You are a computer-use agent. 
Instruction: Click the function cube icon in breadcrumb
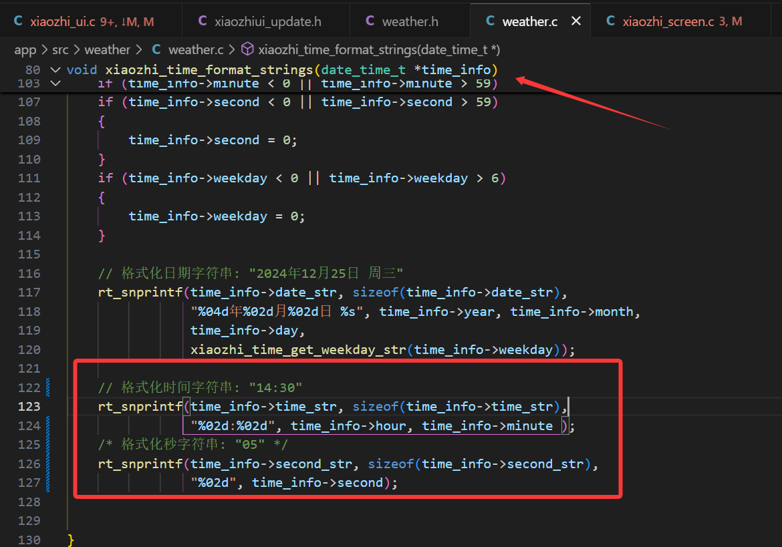pyautogui.click(x=247, y=49)
